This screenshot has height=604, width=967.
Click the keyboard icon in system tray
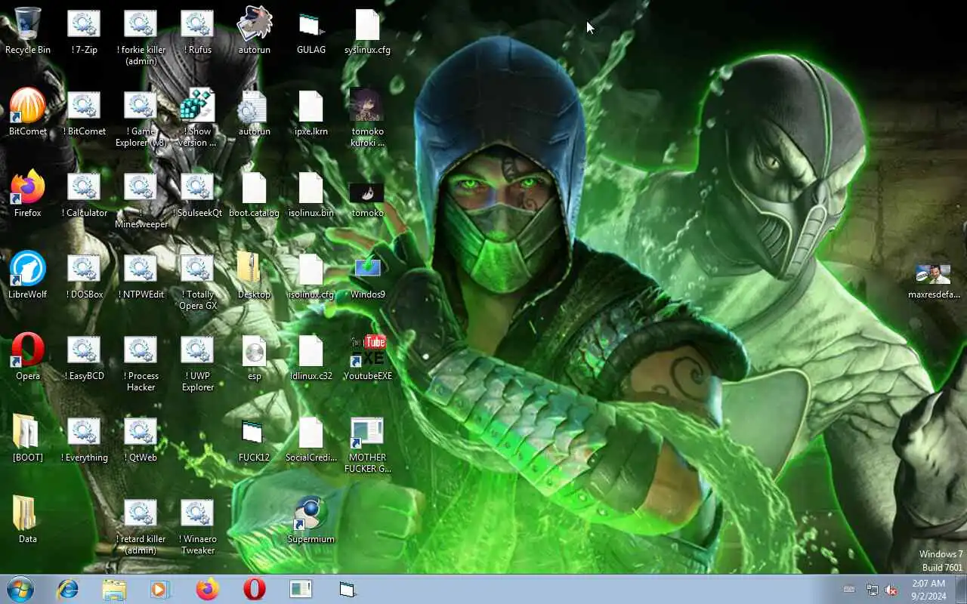pos(849,590)
